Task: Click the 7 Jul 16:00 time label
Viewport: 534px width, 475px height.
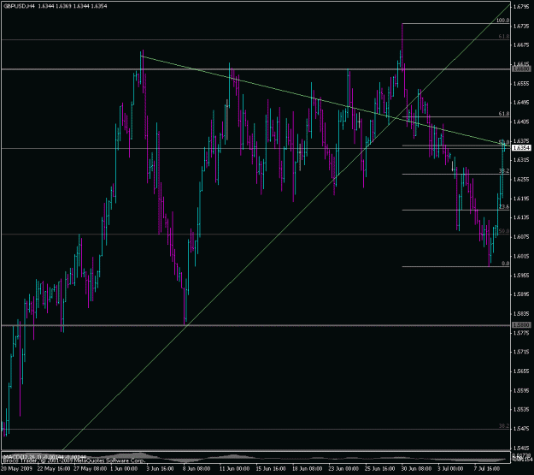Action: (487, 468)
